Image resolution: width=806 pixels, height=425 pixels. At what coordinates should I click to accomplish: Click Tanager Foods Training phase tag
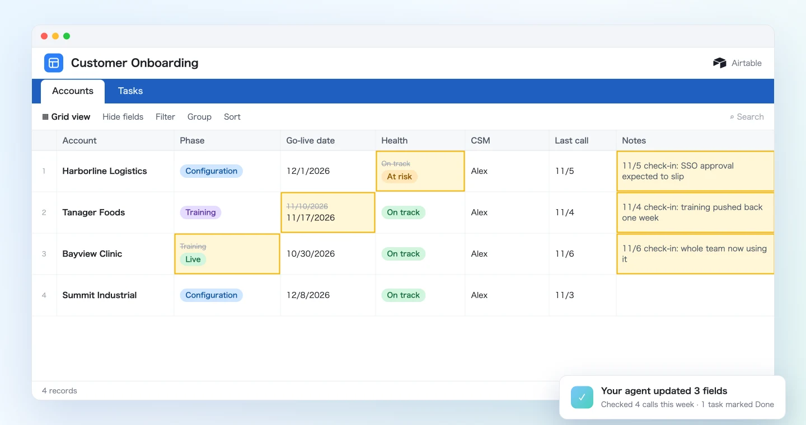point(200,212)
